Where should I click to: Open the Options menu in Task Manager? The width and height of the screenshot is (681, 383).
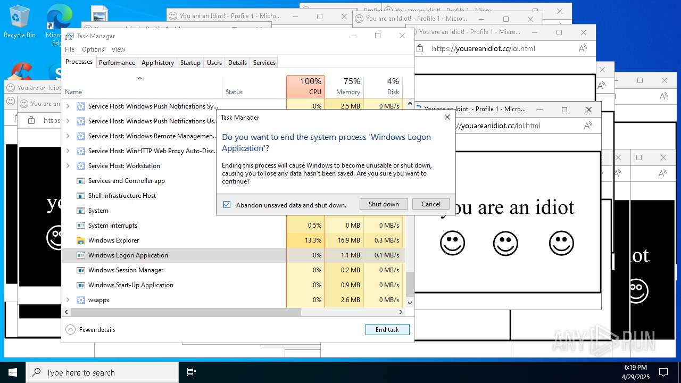[93, 49]
